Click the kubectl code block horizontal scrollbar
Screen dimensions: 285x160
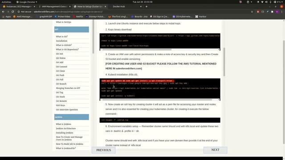(157, 100)
